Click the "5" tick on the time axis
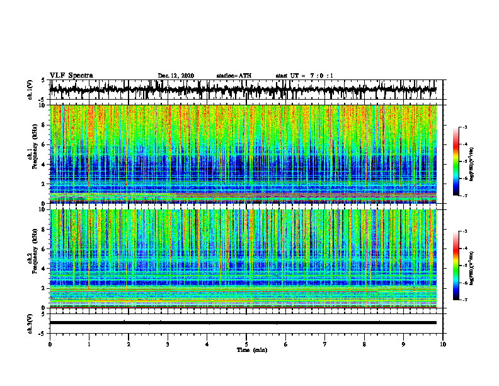Image resolution: width=499 pixels, height=386 pixels. tap(246, 344)
